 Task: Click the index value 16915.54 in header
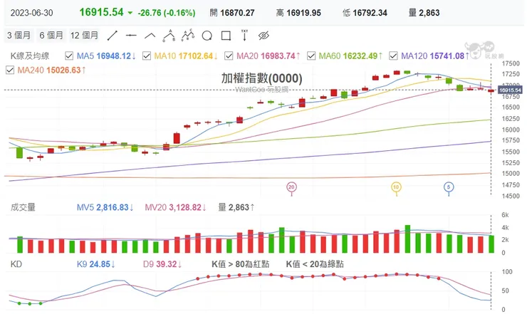coord(102,12)
